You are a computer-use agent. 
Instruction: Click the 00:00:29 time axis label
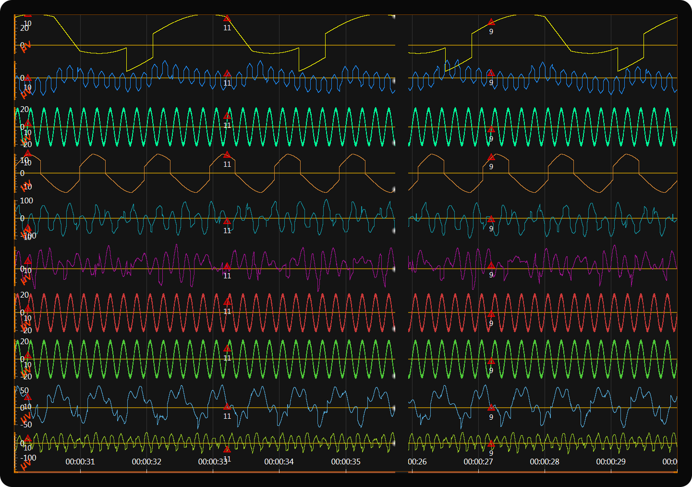coord(611,462)
